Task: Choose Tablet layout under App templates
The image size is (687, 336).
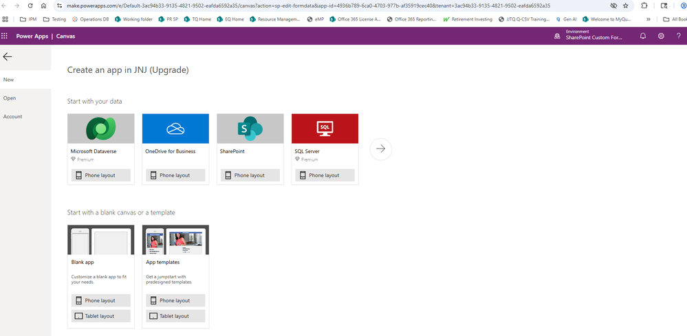Action: [175, 316]
